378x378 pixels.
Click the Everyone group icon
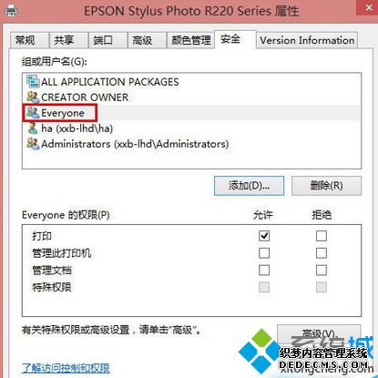[33, 113]
